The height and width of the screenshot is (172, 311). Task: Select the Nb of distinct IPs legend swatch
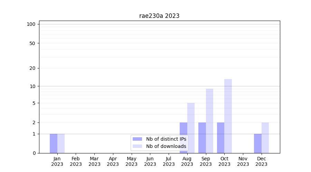click(137, 139)
